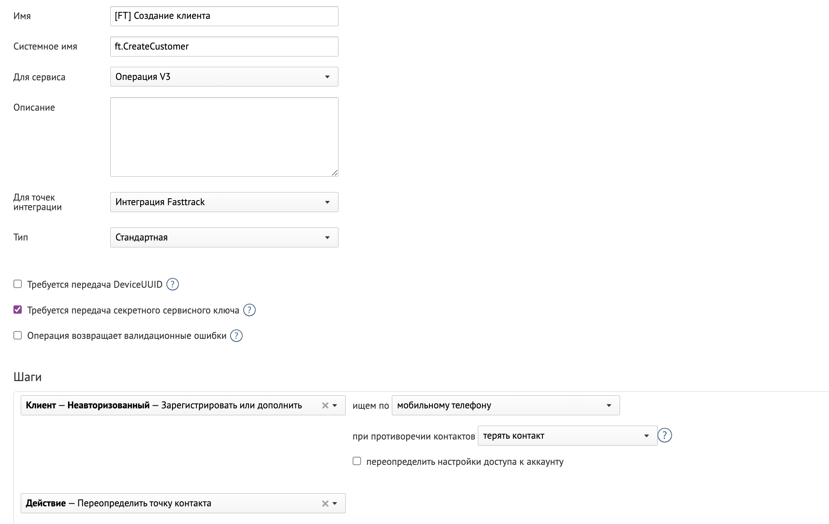Open the Для сервиса dropdown
This screenshot has width=829, height=524.
(x=224, y=76)
